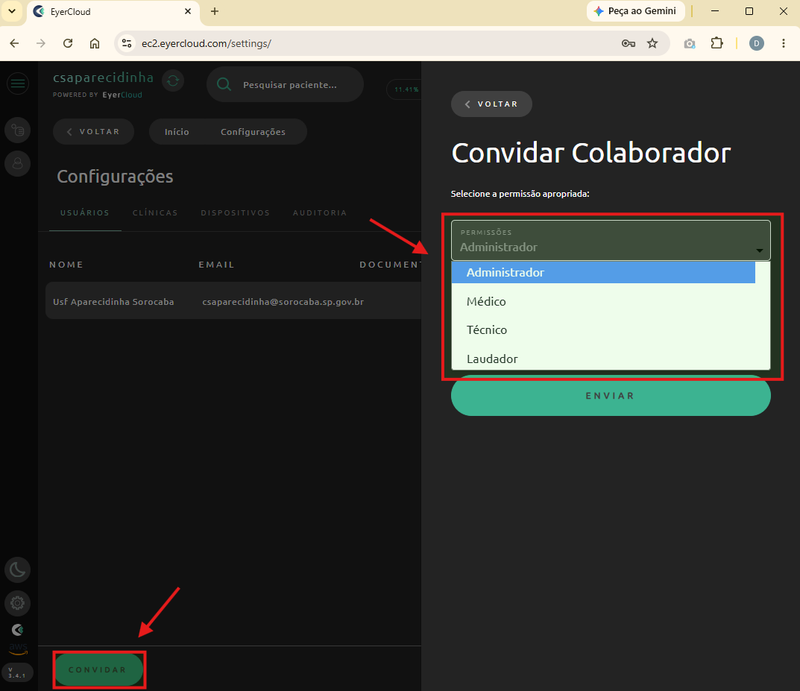Open the browser extensions puzzle icon

[x=716, y=43]
